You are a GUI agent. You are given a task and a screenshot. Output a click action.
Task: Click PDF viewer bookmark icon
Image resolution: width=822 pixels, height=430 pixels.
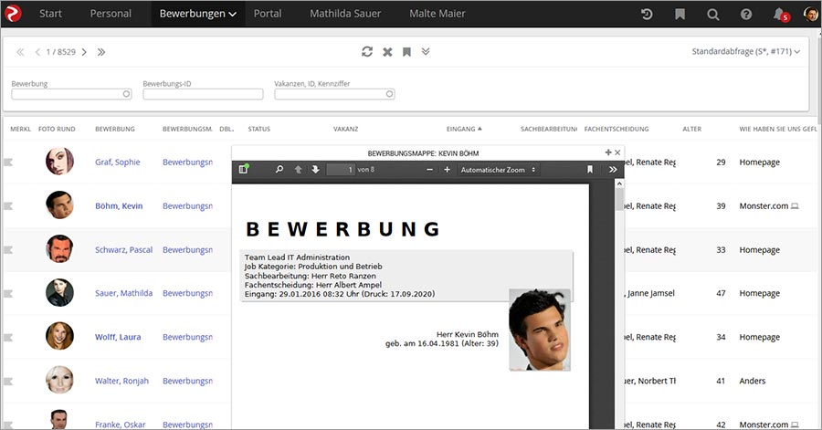click(x=590, y=169)
